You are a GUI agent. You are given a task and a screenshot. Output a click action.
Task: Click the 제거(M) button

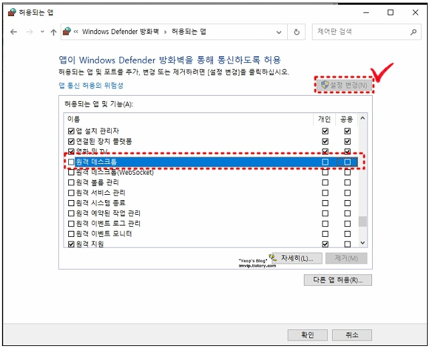(346, 258)
